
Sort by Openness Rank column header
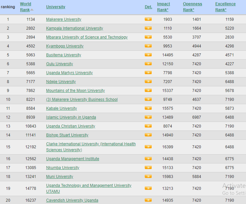point(193,7)
